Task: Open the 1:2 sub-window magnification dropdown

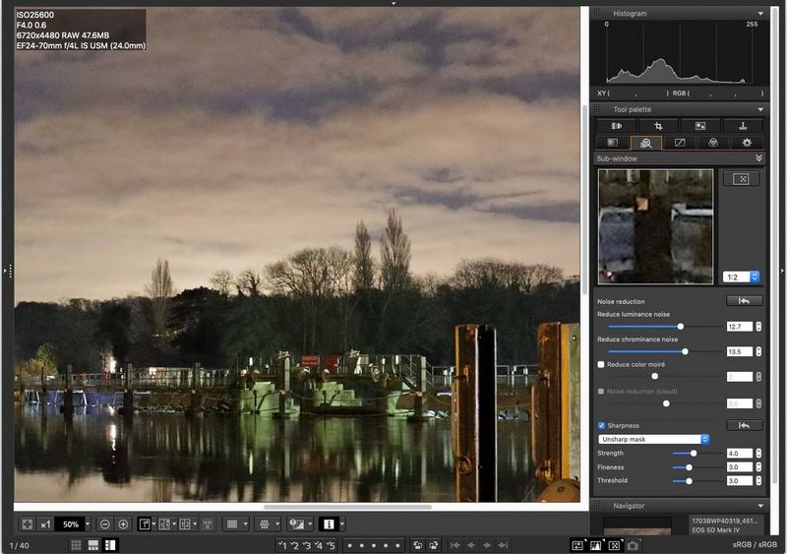Action: pos(742,277)
